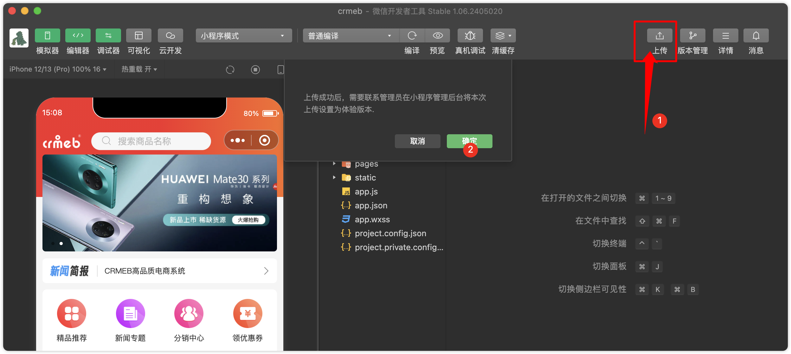Screen dimensions: 791x354
Task: Open the 普通编译 compile mode dropdown
Action: pos(351,35)
